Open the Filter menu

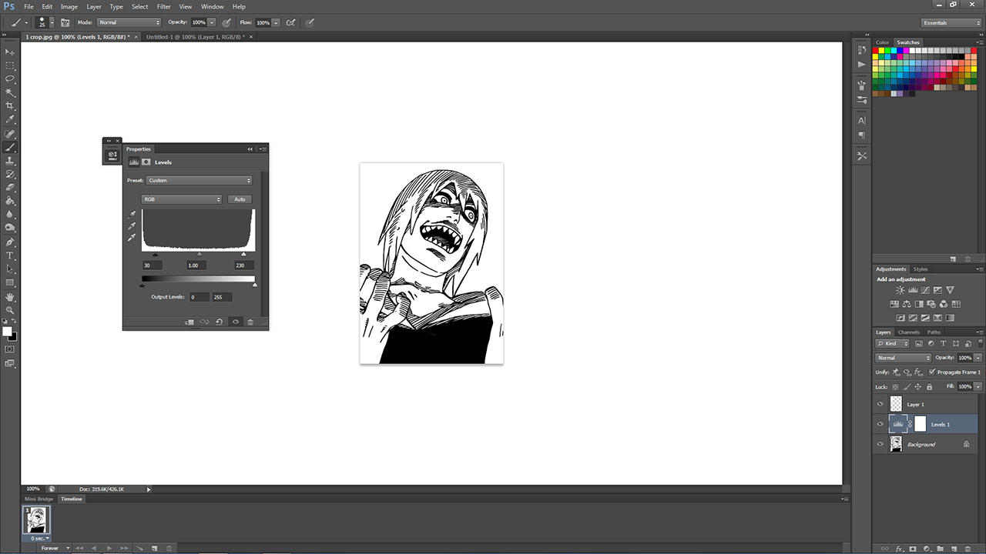click(x=164, y=6)
